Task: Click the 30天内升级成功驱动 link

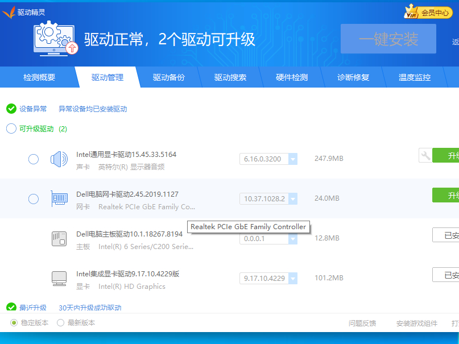Action: [90, 308]
